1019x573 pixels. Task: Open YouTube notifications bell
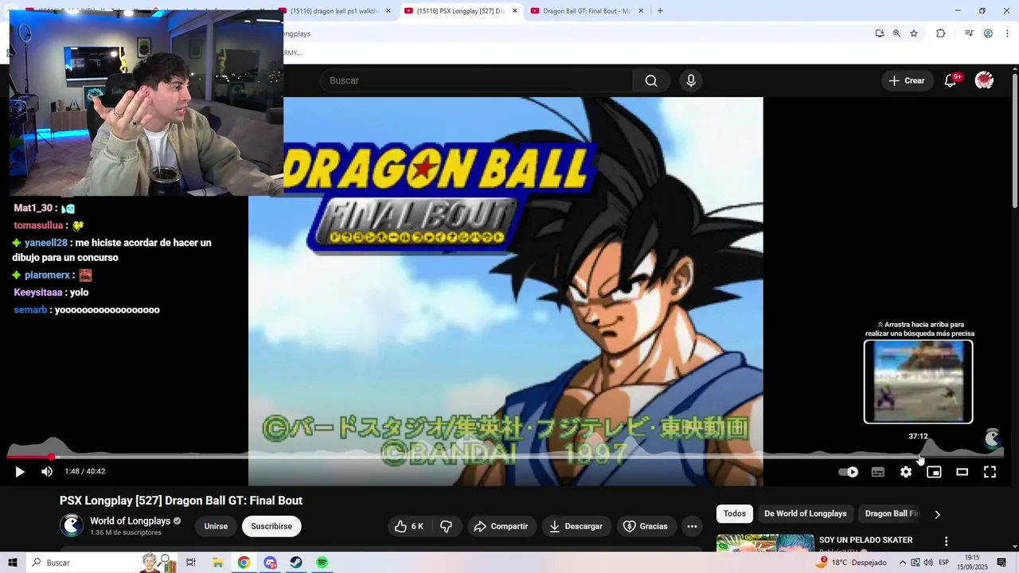tap(950, 80)
